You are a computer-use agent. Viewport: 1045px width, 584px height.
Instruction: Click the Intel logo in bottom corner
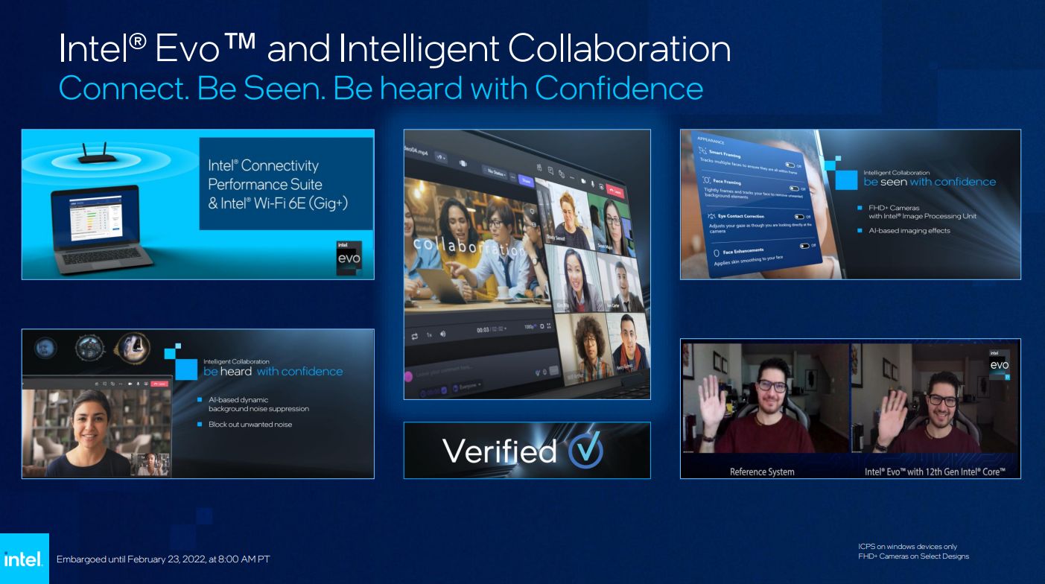(x=23, y=559)
